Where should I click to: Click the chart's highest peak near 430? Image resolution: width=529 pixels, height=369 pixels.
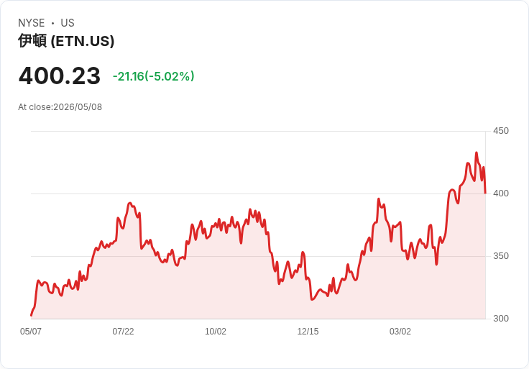477,152
